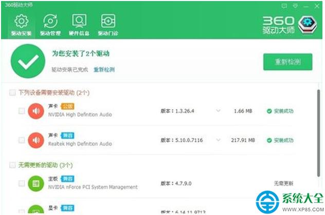The height and width of the screenshot is (215, 325).
Task: Expand version dropdown for NVIDIA audio 1.3.26.4
Action: [218, 111]
